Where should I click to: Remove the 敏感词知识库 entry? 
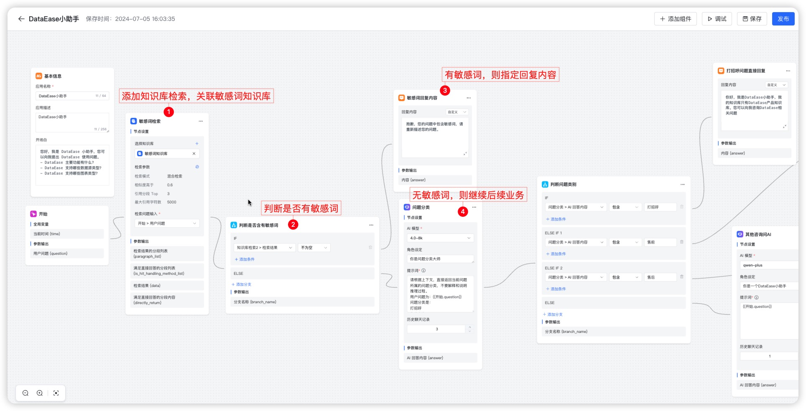point(194,154)
